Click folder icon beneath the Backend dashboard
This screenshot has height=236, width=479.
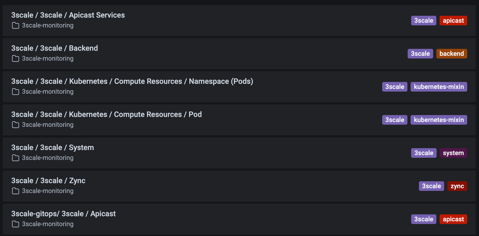pyautogui.click(x=15, y=58)
